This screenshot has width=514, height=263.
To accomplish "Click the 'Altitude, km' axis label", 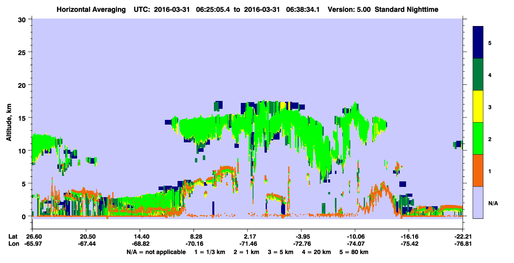I will click(x=9, y=123).
